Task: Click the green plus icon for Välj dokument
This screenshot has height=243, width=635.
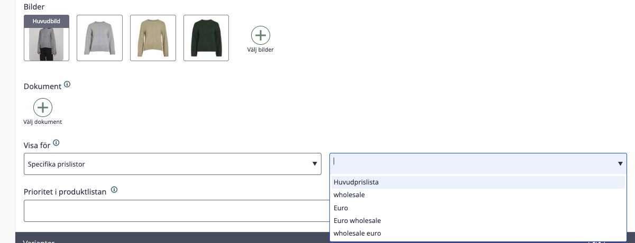Action: pos(43,108)
